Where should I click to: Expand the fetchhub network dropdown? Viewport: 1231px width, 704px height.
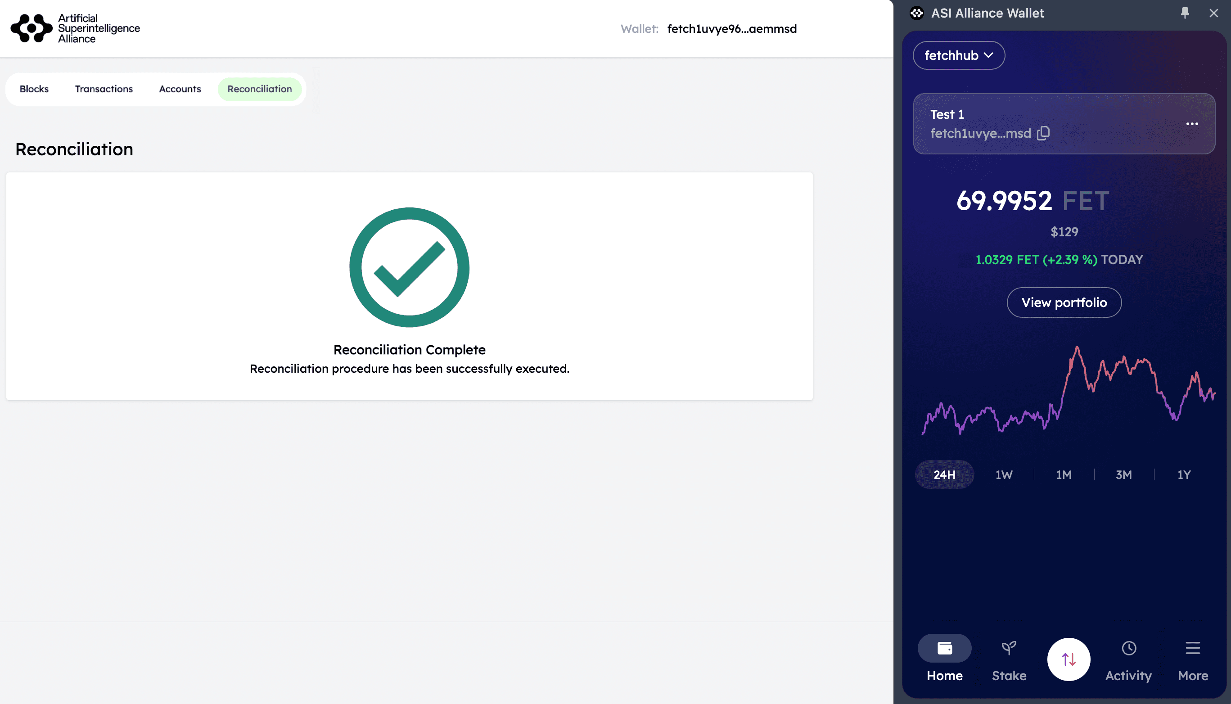958,56
